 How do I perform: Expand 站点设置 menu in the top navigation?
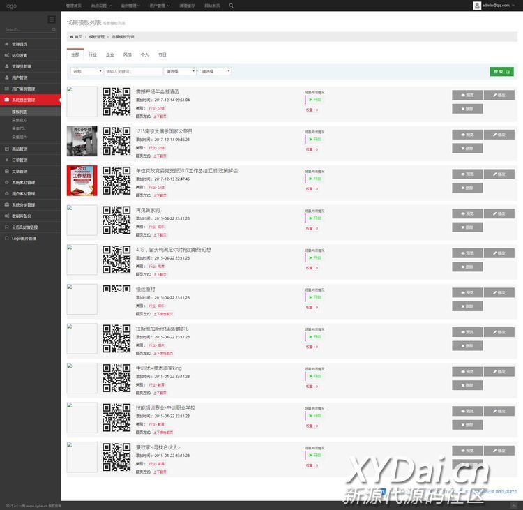101,6
